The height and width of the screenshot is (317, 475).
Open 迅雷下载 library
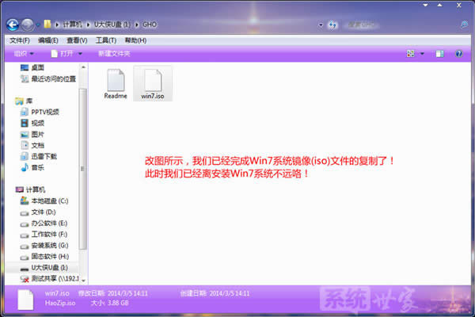(39, 156)
